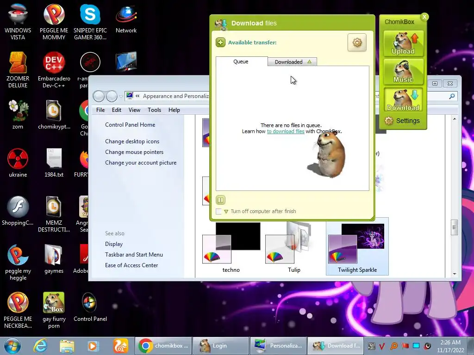Screen dimensions: 474x355
Task: Open Taskbar and Start Menu link
Action: click(134, 255)
